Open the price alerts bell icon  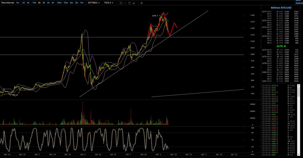click(141, 3)
